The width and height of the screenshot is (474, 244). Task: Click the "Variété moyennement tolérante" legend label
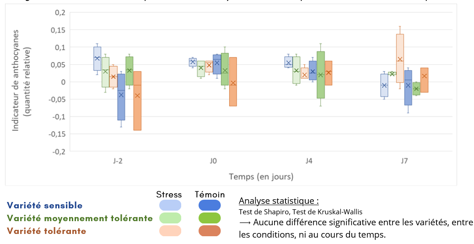coord(80,218)
